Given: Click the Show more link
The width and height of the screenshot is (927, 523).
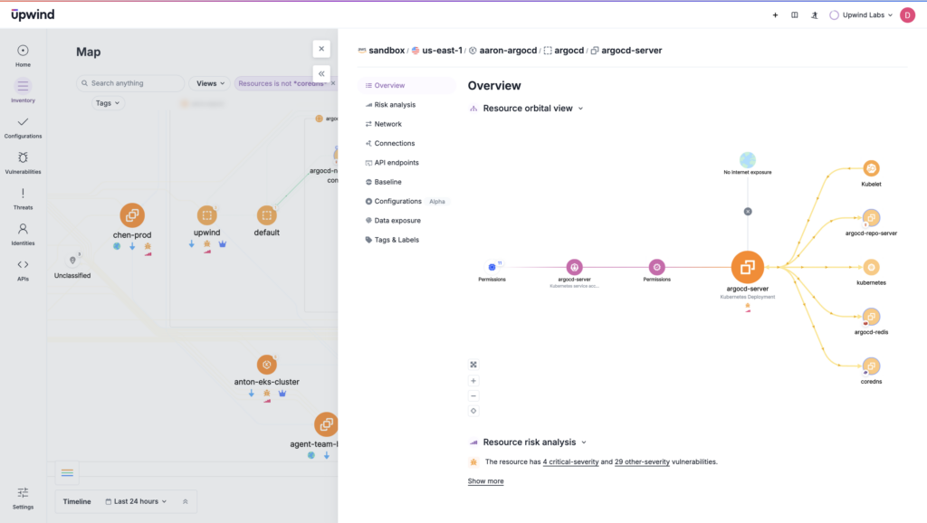Looking at the screenshot, I should coord(485,481).
